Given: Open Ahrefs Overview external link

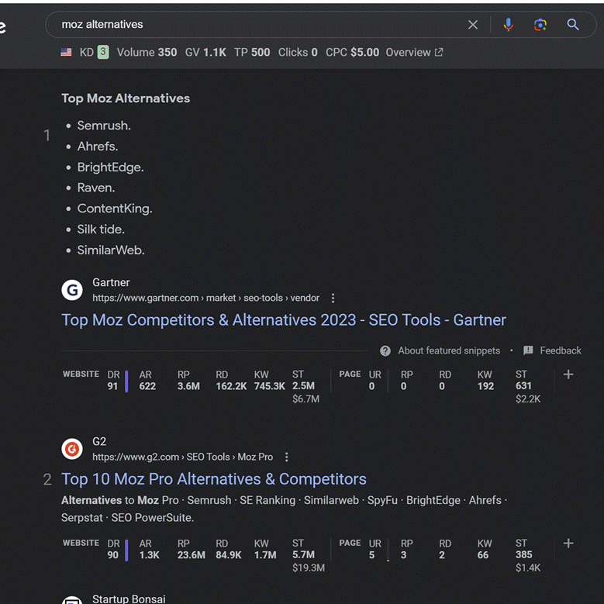Looking at the screenshot, I should pos(414,53).
